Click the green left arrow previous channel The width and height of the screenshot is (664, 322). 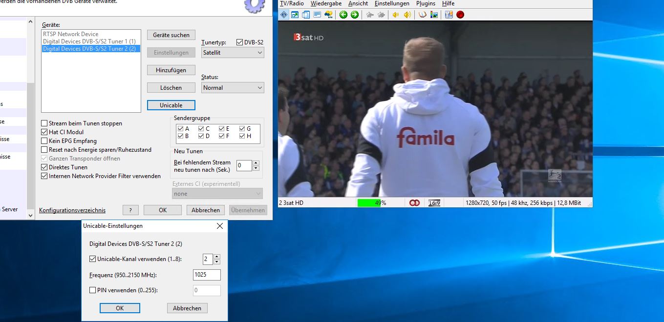(x=343, y=15)
